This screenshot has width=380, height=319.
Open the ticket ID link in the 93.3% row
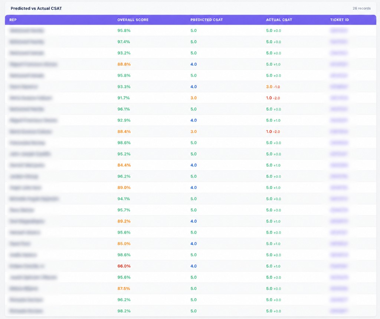pos(339,87)
